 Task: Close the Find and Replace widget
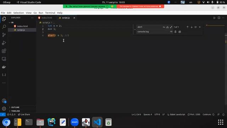coord(200,27)
